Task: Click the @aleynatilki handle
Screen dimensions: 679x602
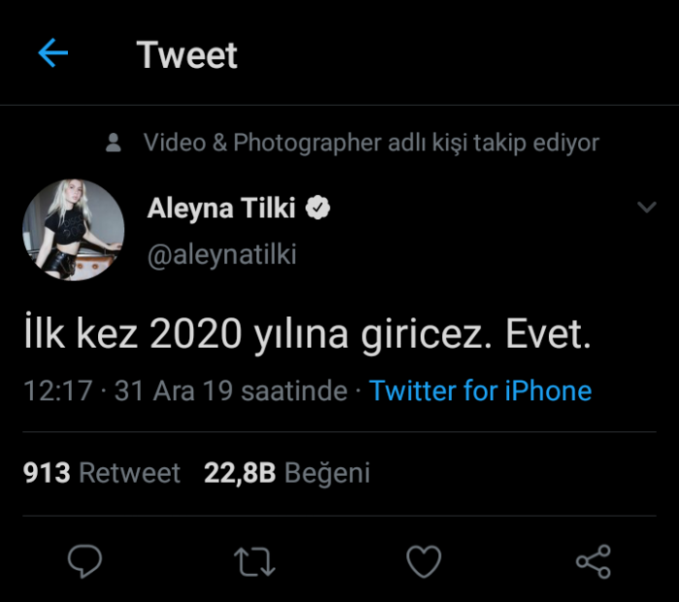Action: pos(222,254)
